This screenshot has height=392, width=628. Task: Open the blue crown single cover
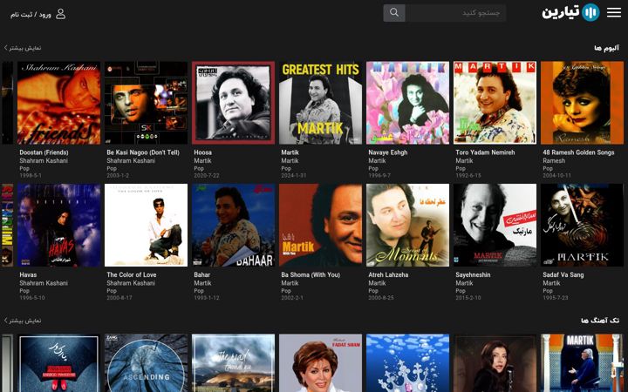click(407, 363)
